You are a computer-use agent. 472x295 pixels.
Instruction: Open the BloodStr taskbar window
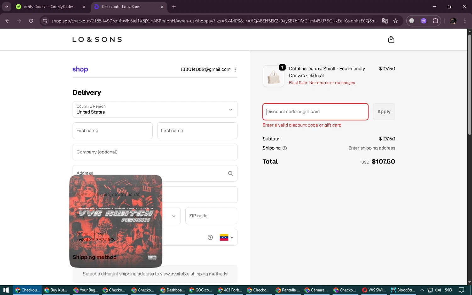pos(403,290)
